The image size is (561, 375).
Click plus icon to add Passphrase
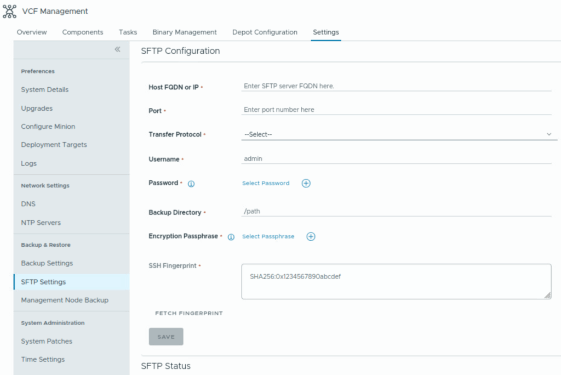(x=311, y=237)
